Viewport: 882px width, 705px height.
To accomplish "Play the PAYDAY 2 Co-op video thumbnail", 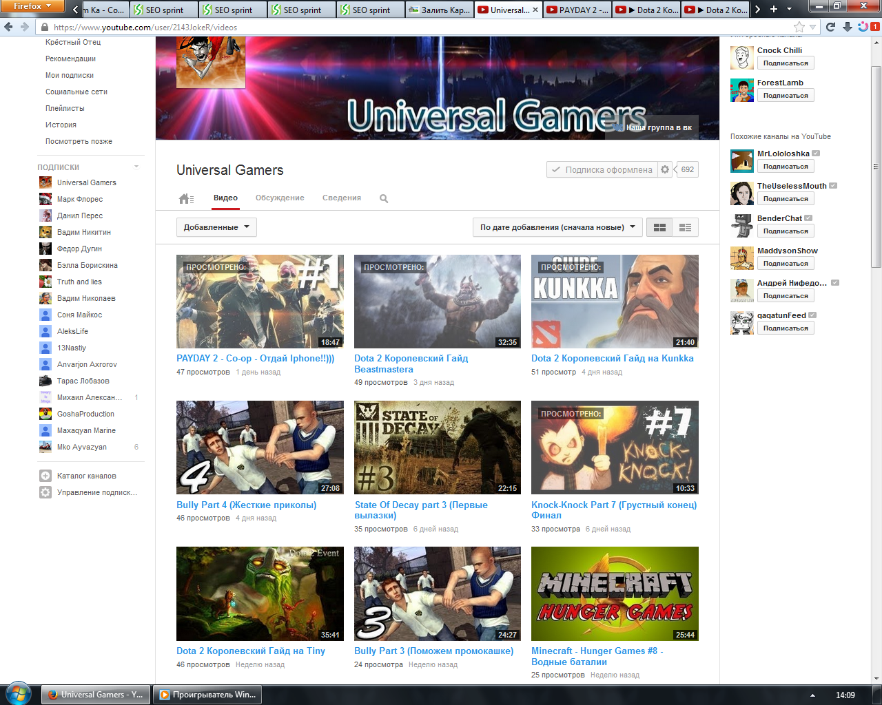I will [x=260, y=302].
